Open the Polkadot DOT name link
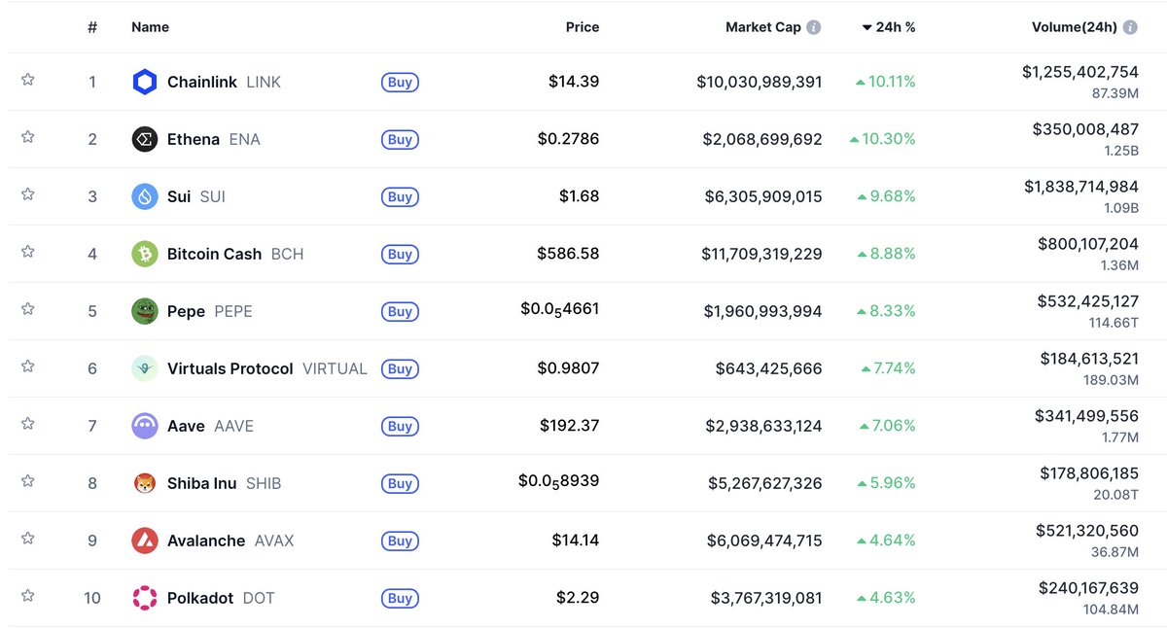This screenshot has height=628, width=1167. click(221, 599)
